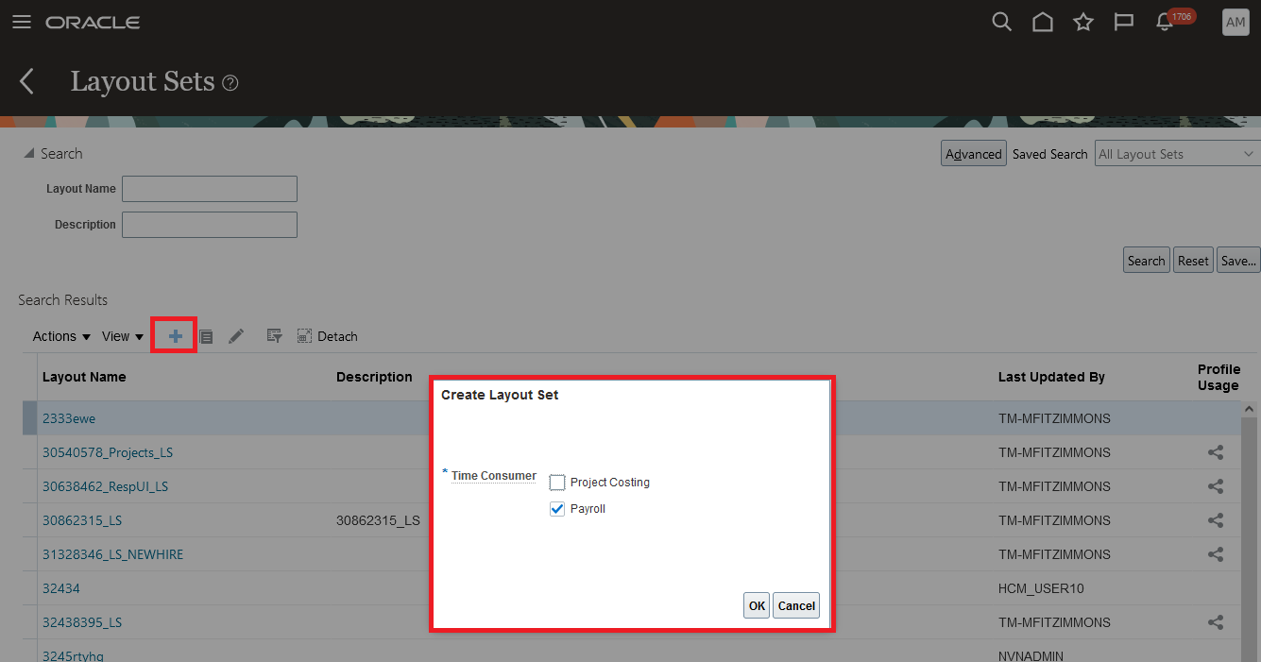Enable the Project Costing checkbox
Viewport: 1261px width, 662px height.
[x=557, y=482]
